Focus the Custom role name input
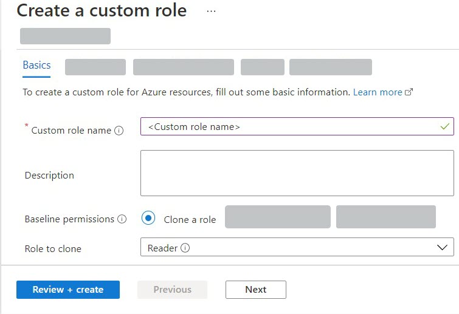Image resolution: width=459 pixels, height=314 pixels. tap(292, 126)
